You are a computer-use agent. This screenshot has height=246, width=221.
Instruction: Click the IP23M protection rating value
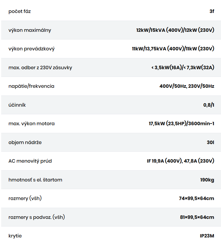click(x=207, y=236)
